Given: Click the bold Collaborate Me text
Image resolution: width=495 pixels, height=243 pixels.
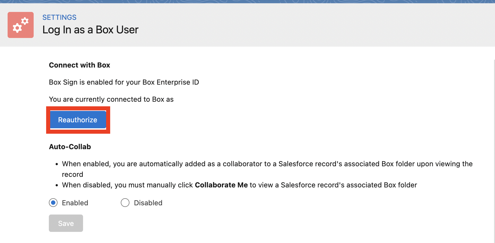Looking at the screenshot, I should point(221,185).
